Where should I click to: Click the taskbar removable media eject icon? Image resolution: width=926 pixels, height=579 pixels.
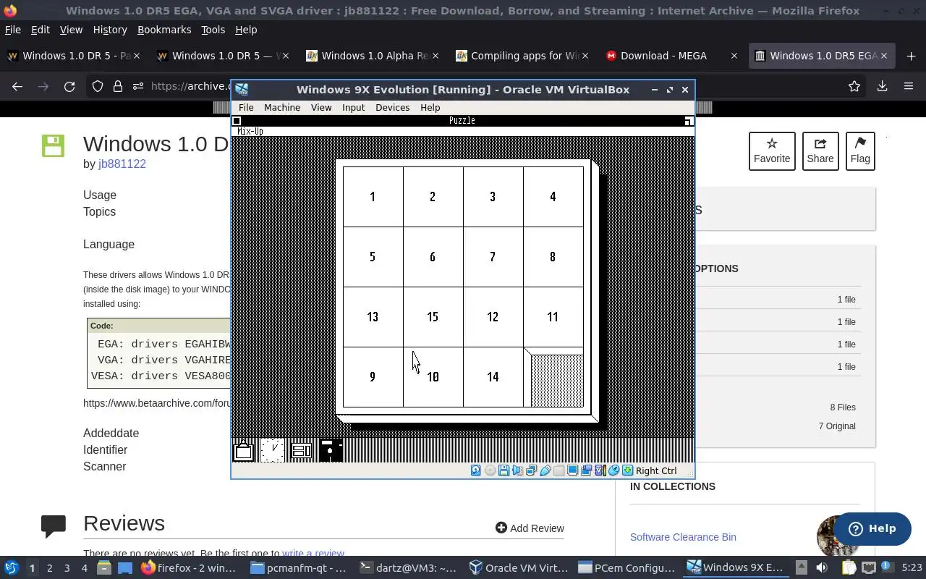(802, 567)
